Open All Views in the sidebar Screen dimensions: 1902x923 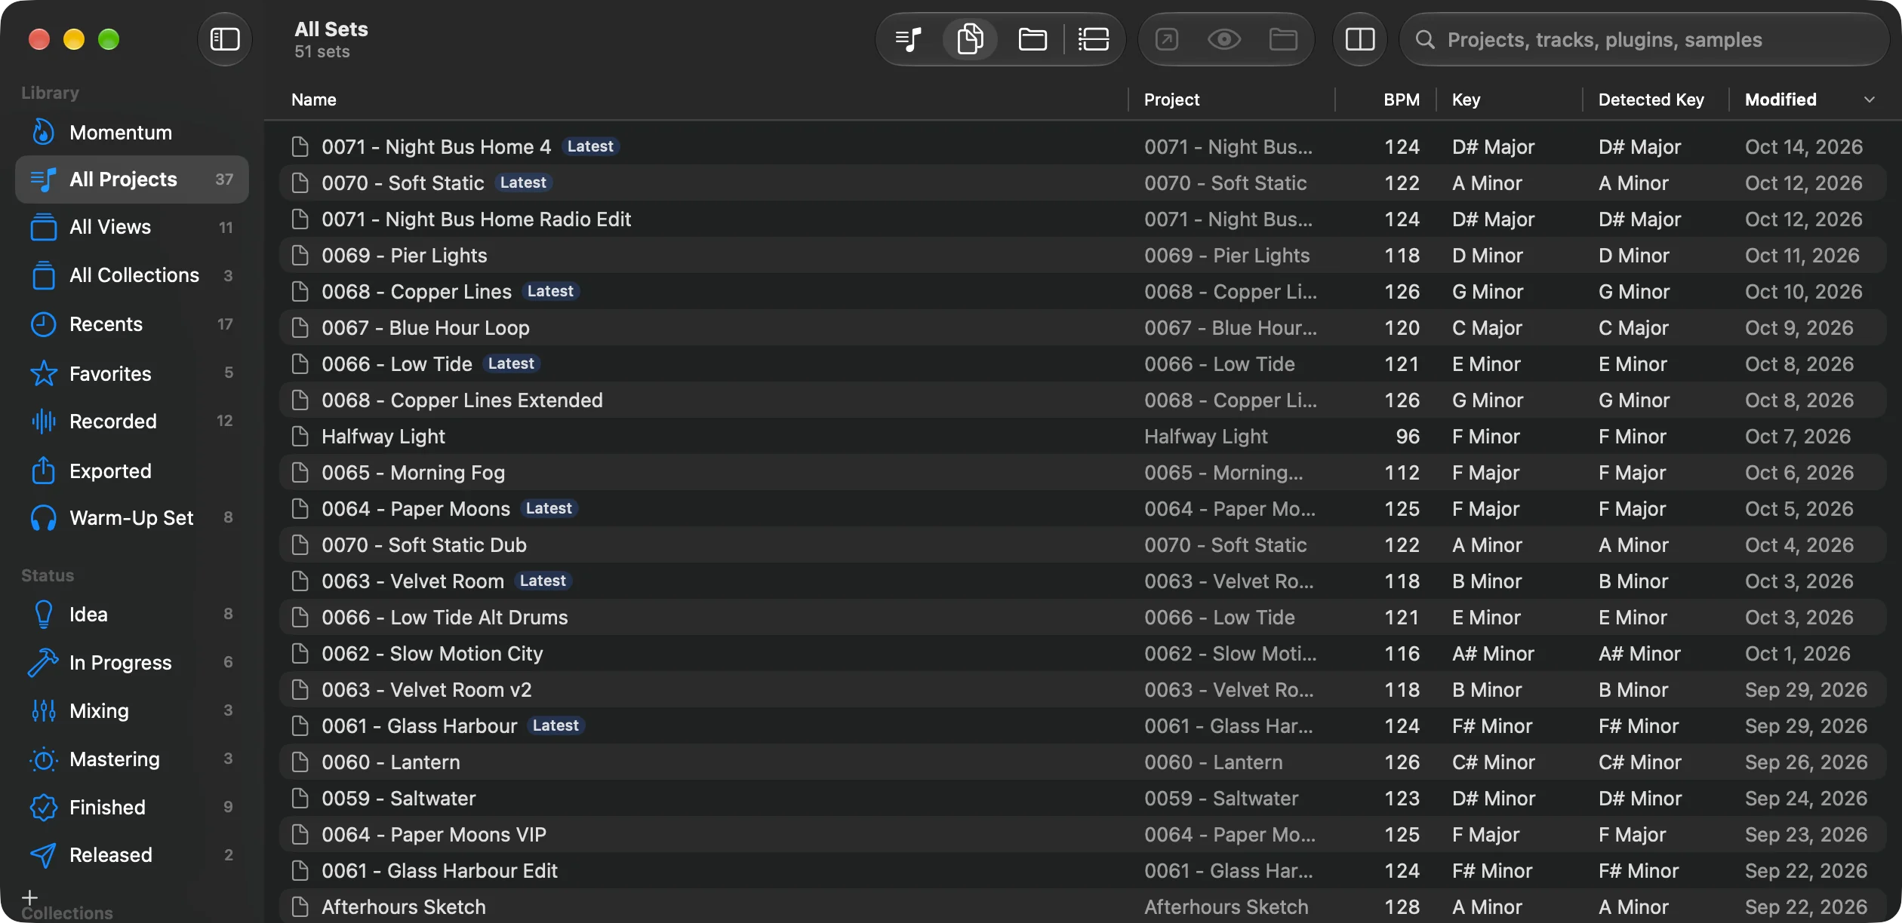132,227
